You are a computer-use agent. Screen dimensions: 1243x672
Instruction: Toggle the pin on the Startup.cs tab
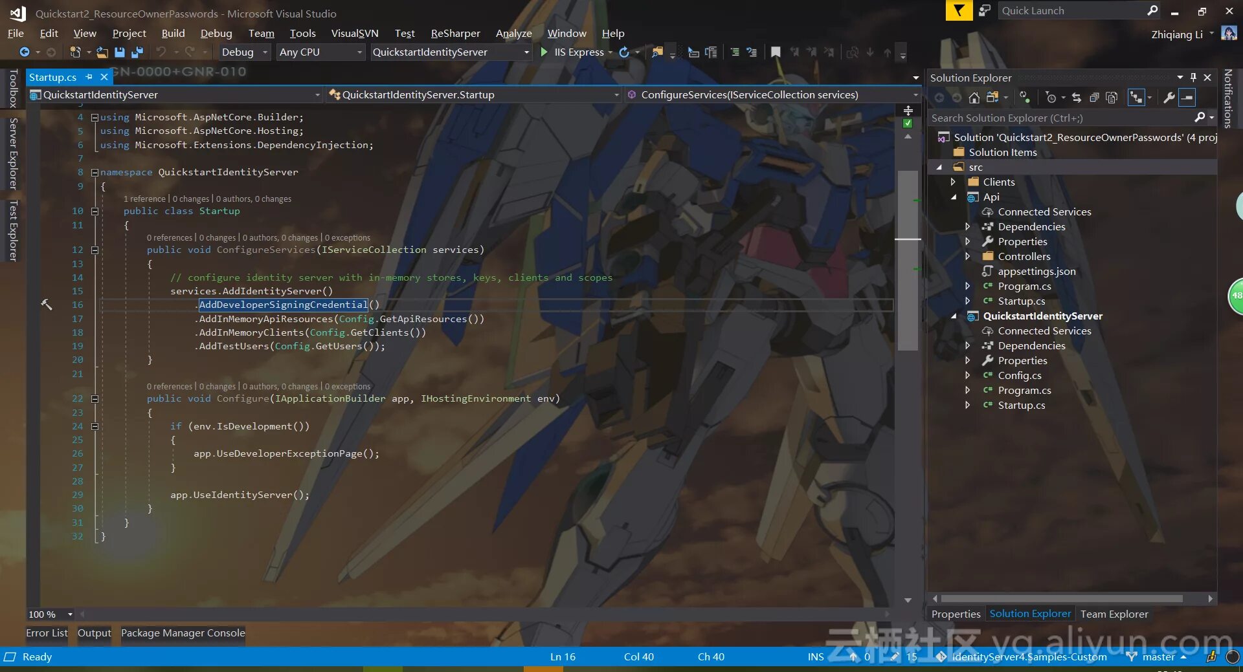coord(89,77)
